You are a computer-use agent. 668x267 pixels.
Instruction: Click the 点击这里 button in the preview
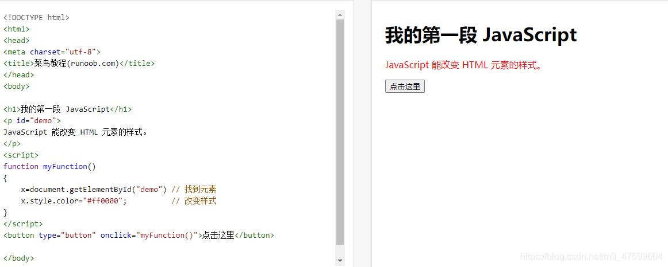tap(405, 87)
